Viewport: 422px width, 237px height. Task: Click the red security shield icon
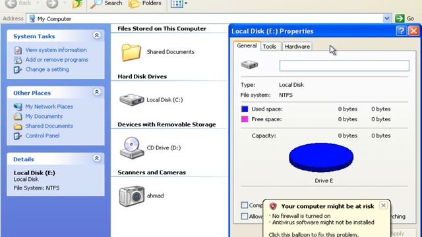(273, 206)
